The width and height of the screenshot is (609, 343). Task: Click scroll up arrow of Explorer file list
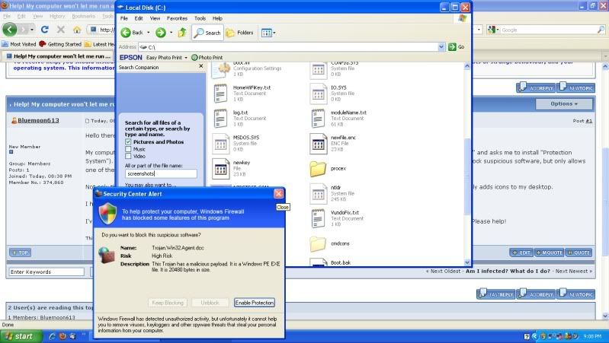pos(467,66)
